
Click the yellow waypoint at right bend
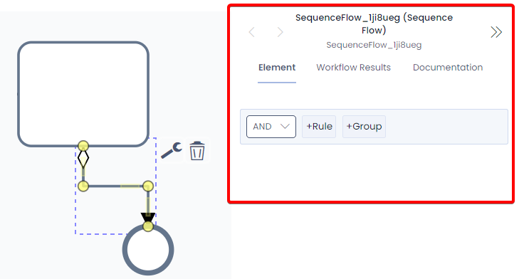click(x=148, y=186)
